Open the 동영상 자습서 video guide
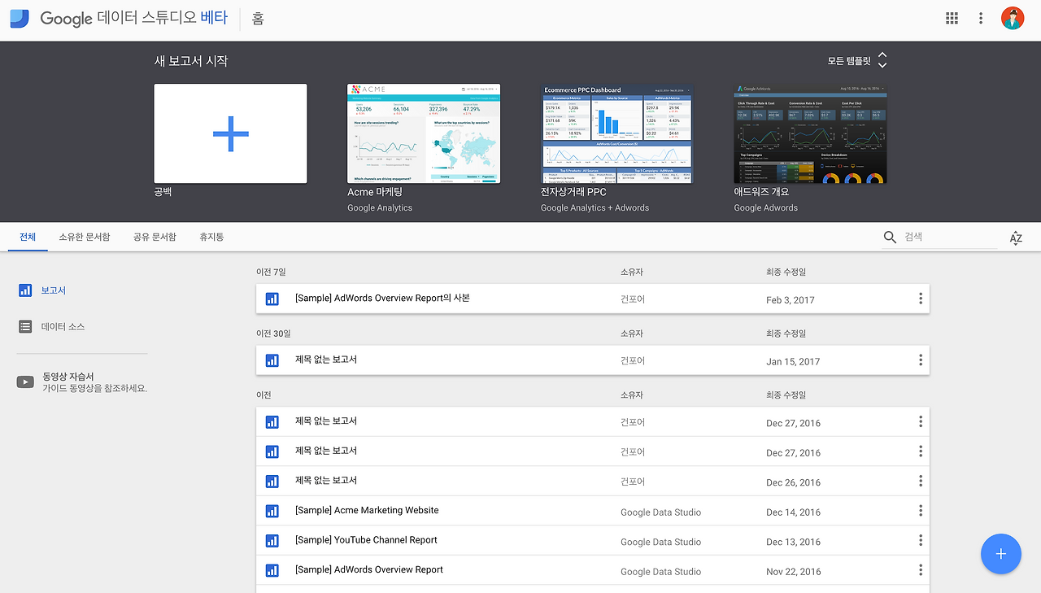The height and width of the screenshot is (593, 1041). tap(81, 382)
